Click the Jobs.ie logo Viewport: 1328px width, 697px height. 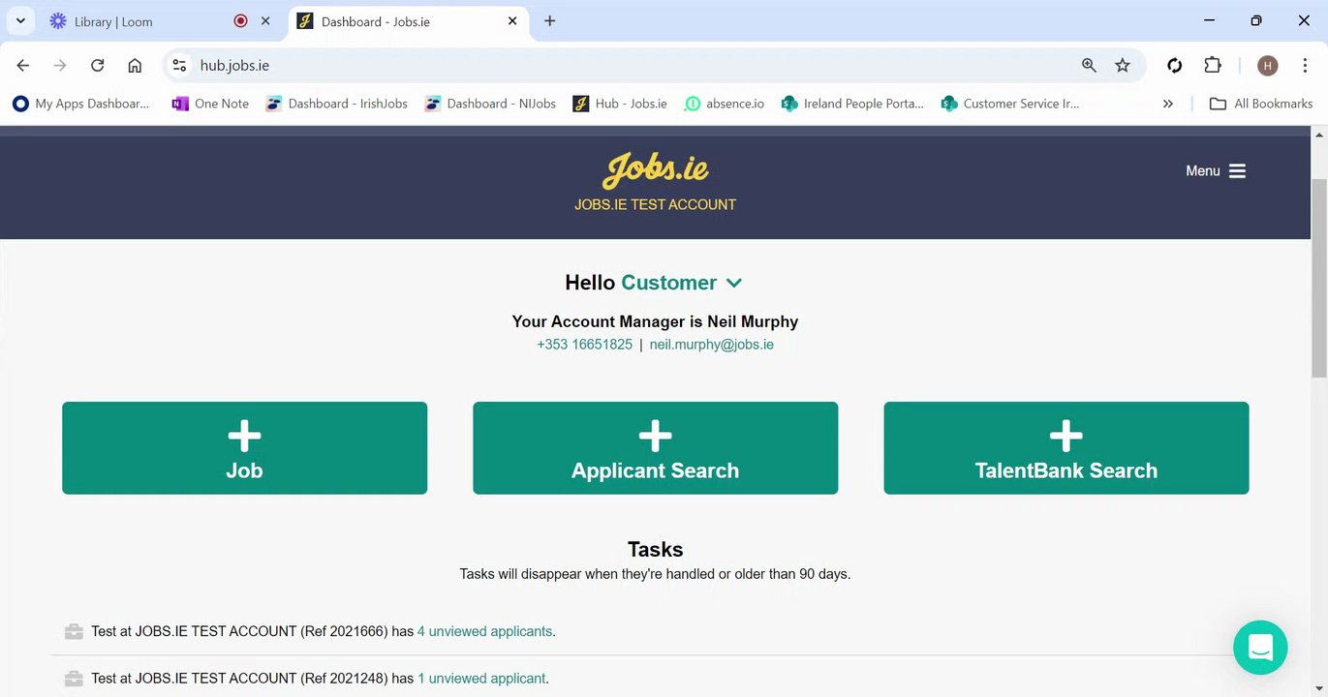(656, 170)
